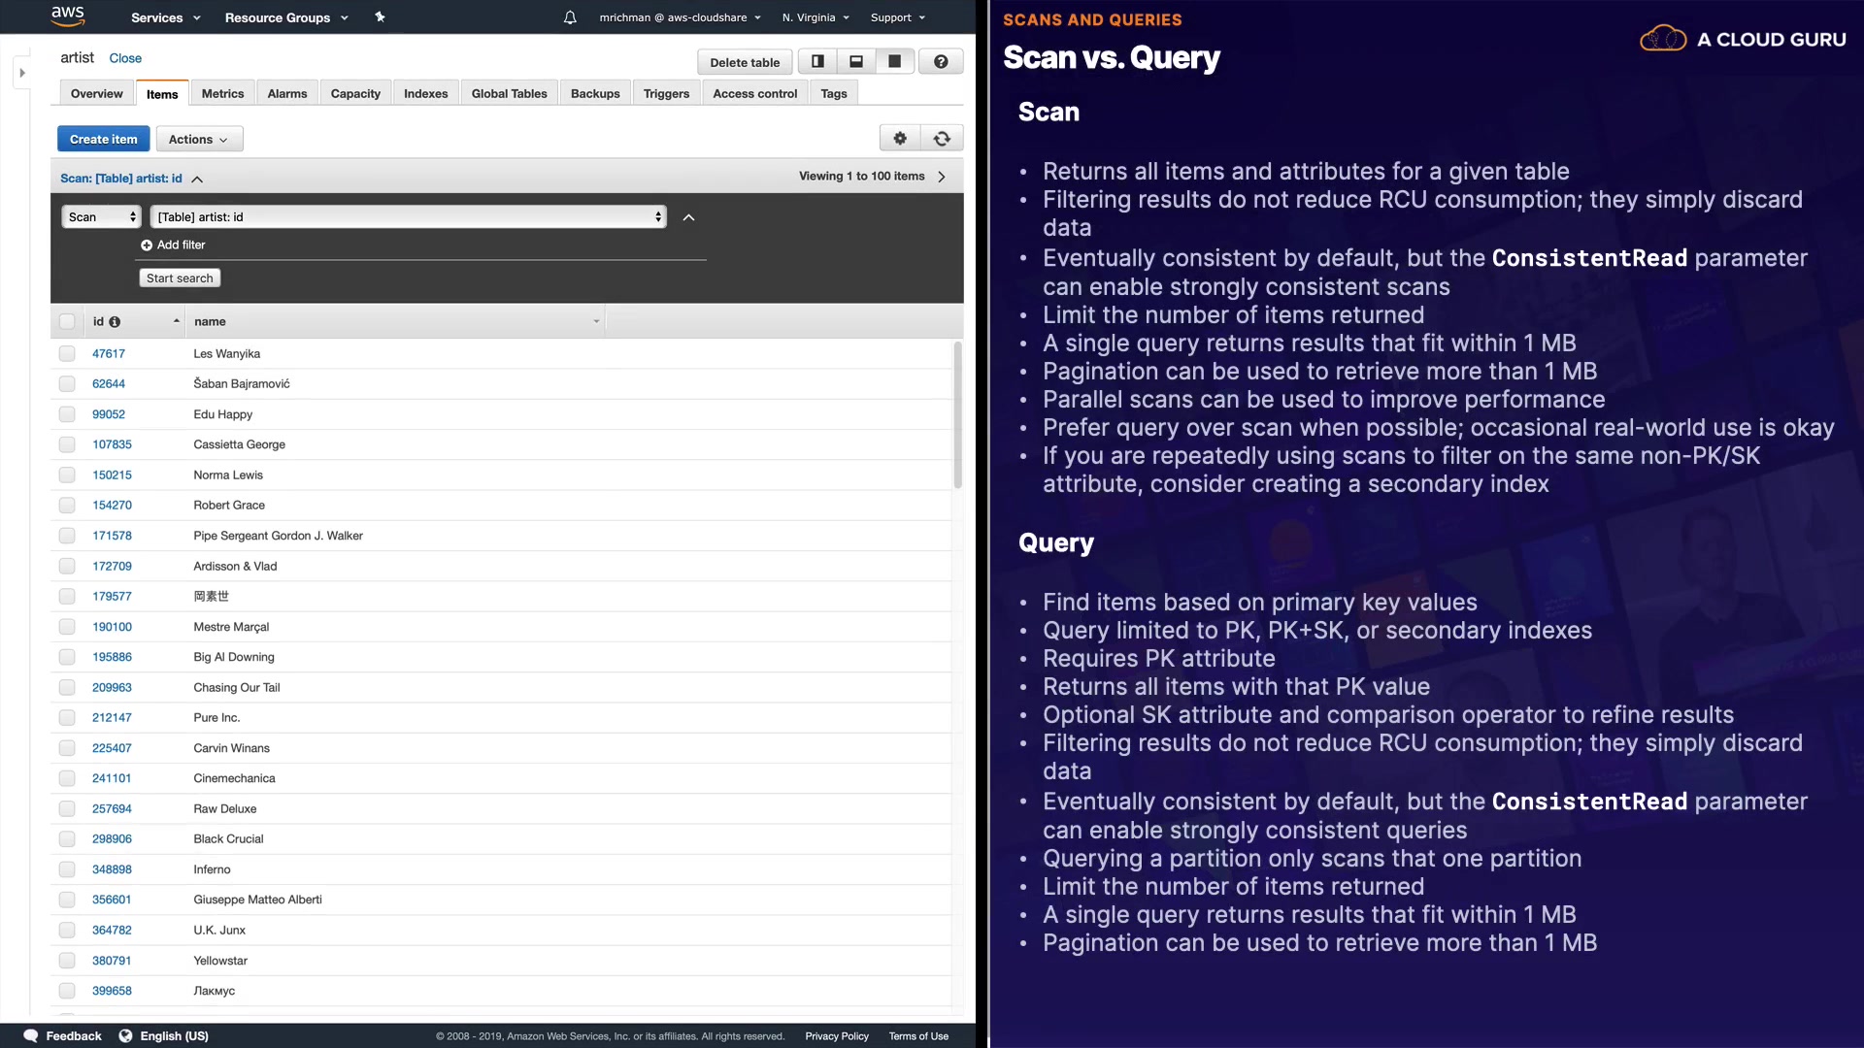Switch to the Indexes tab
1864x1048 pixels.
coord(425,94)
